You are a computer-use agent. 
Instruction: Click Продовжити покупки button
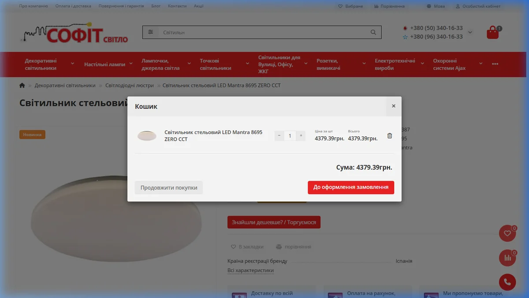click(169, 188)
